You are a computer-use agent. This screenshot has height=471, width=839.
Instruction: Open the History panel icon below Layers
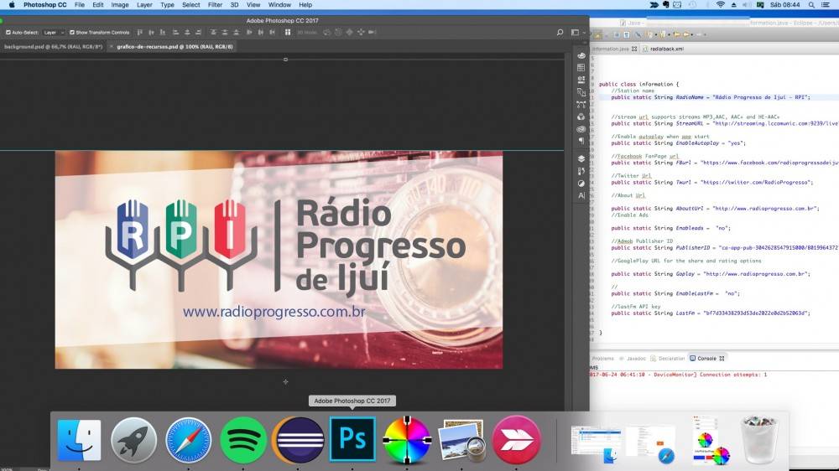tap(581, 171)
